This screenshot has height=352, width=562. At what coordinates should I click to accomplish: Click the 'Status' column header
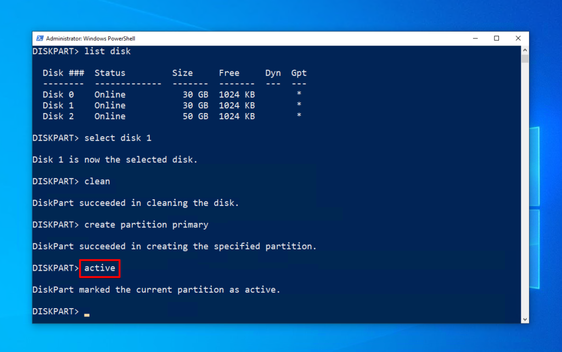[x=110, y=73]
